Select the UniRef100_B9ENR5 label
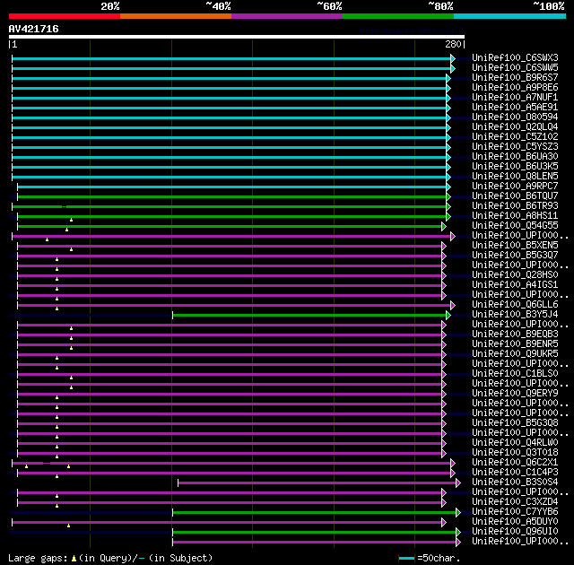Screen dimensions: 574x565 point(515,344)
